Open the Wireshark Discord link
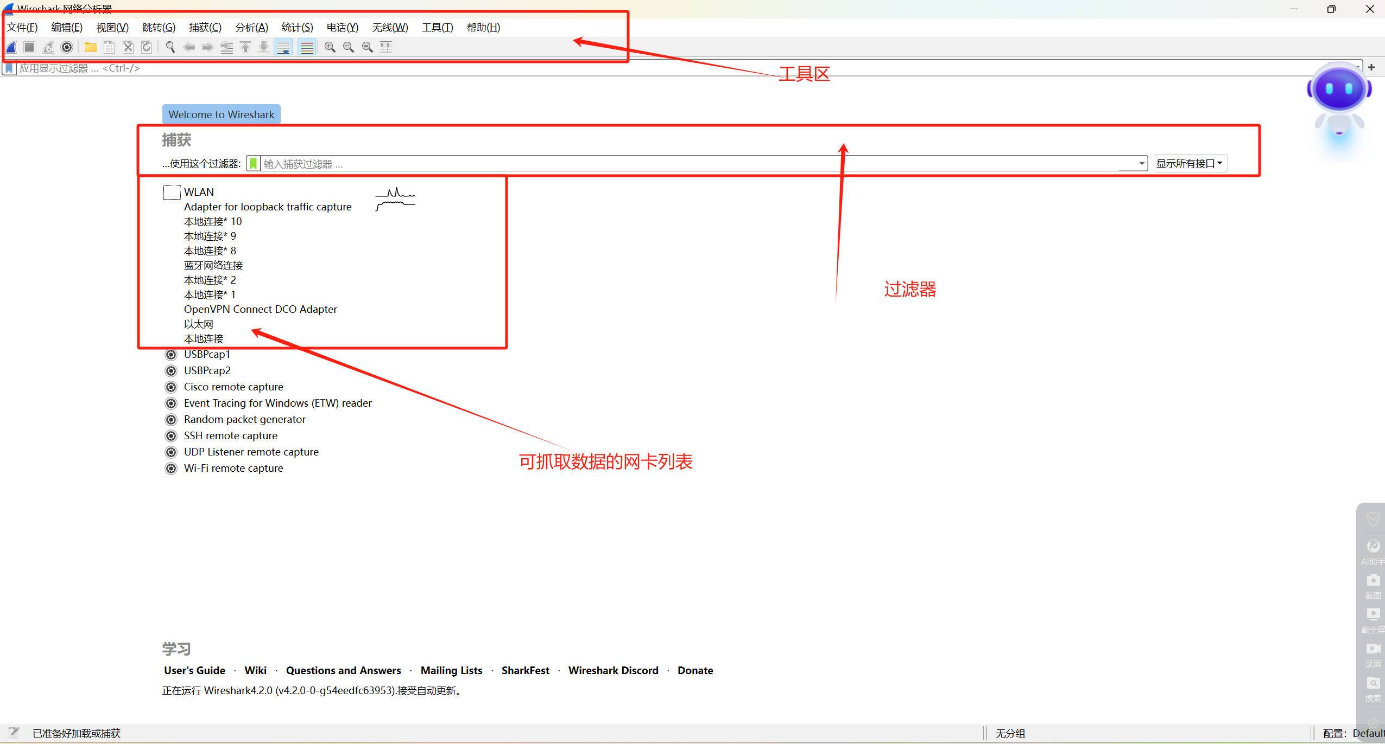The image size is (1385, 744). coord(614,670)
